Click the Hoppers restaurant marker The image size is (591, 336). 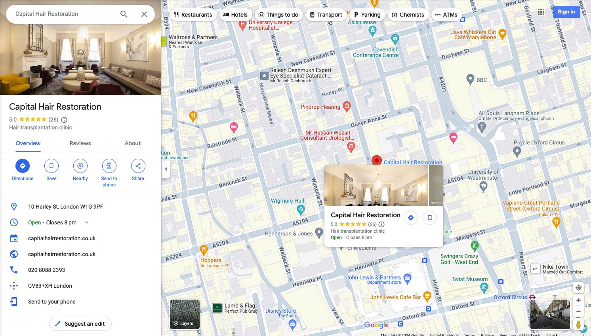pos(204,250)
